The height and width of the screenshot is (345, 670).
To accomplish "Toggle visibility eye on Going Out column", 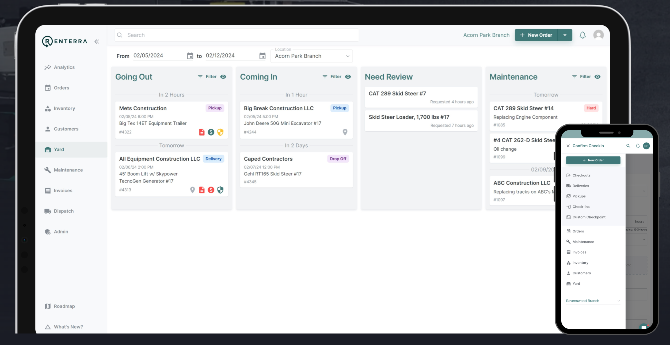I will (x=223, y=77).
